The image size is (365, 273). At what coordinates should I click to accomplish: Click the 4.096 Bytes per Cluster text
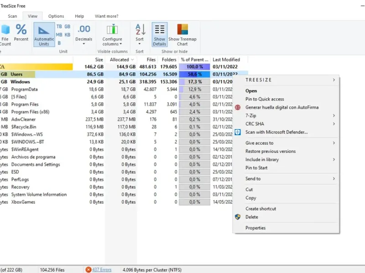pos(152,270)
